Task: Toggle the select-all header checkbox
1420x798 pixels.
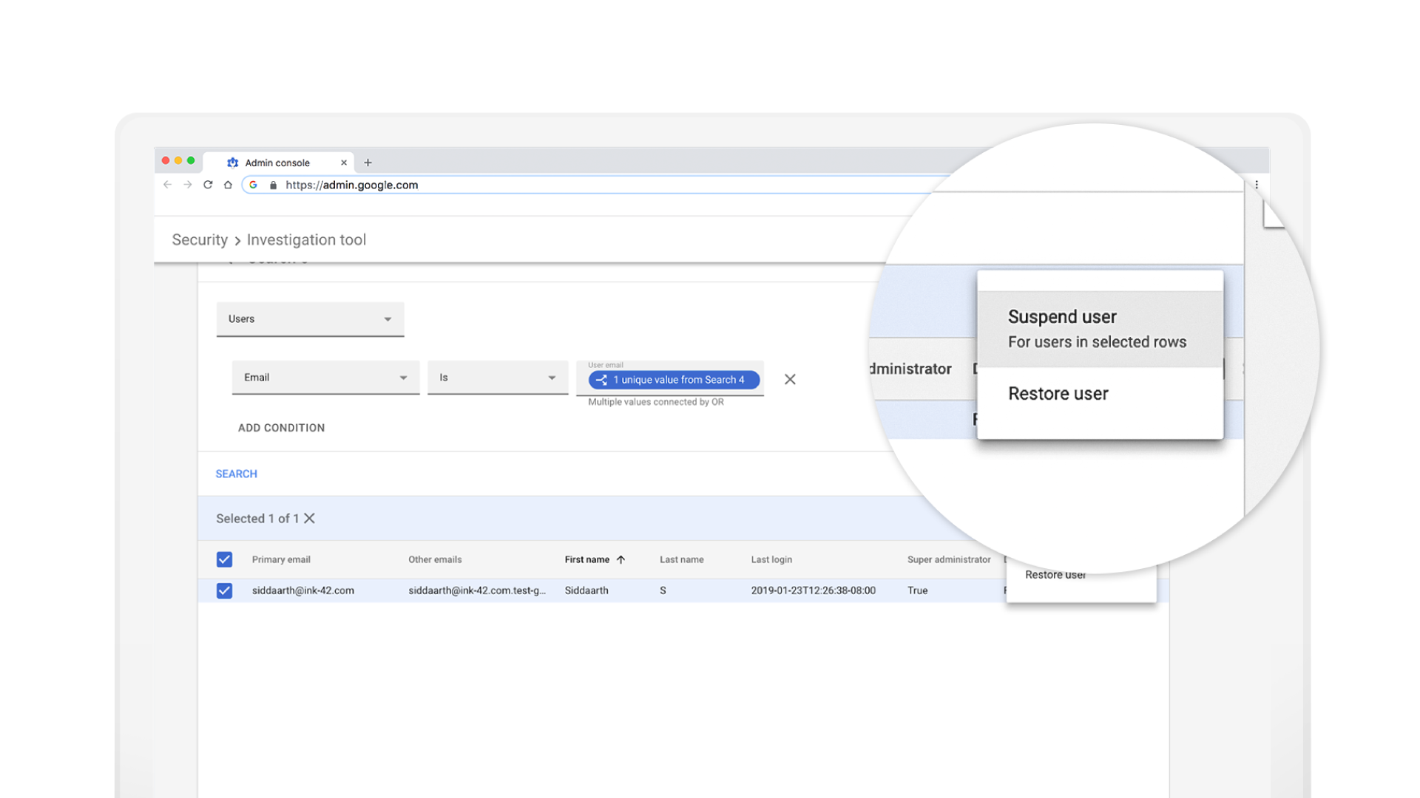Action: pyautogui.click(x=224, y=559)
